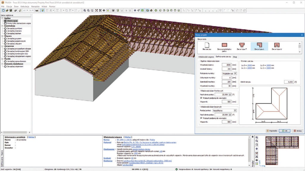Zoom in with preview panel magnifier plus icon
This screenshot has height=171, width=305.
coord(257,137)
